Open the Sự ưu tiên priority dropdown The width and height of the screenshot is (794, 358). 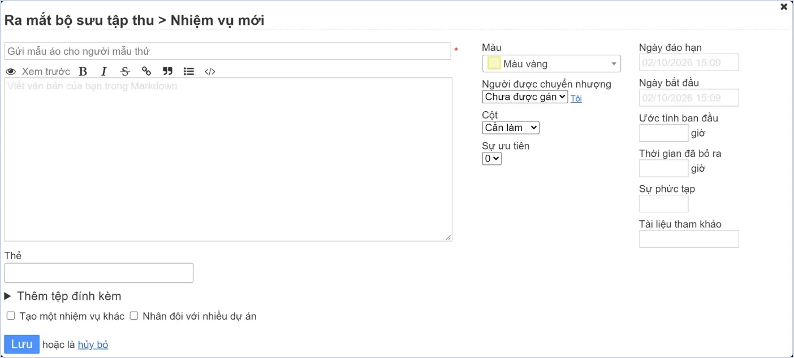pos(491,159)
